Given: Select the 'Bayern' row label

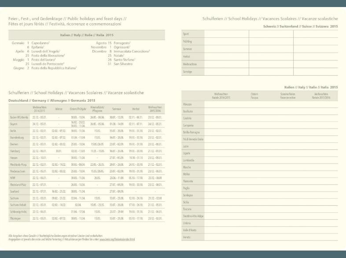Looking at the screenshot, I should tap(14, 124).
